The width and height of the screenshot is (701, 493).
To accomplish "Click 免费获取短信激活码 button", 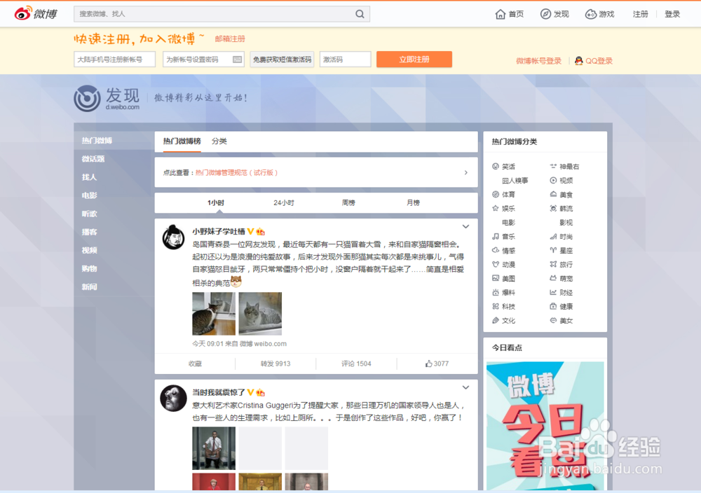I will coord(282,60).
